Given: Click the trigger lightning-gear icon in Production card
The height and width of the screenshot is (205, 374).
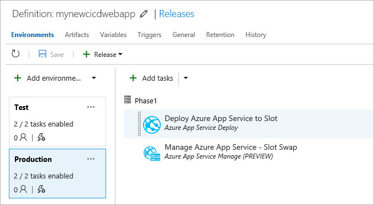Looking at the screenshot, I should tap(41, 189).
